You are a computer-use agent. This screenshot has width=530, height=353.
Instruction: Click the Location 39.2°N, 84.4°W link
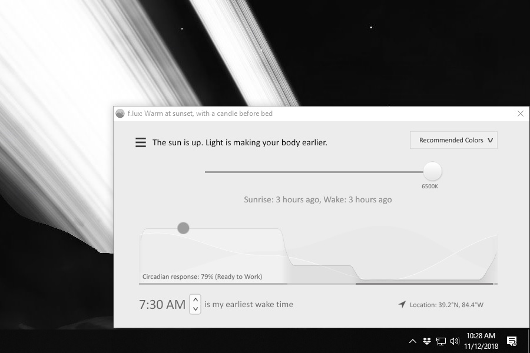coord(446,305)
